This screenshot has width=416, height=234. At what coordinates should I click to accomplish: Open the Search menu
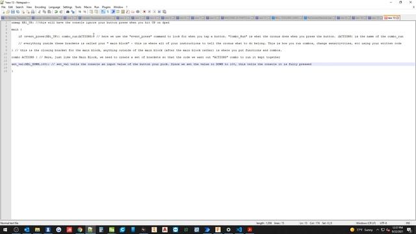(19, 7)
